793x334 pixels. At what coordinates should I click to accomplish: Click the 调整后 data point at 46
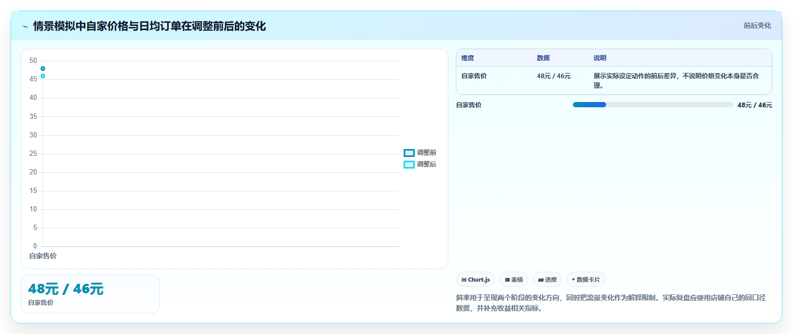tap(43, 76)
